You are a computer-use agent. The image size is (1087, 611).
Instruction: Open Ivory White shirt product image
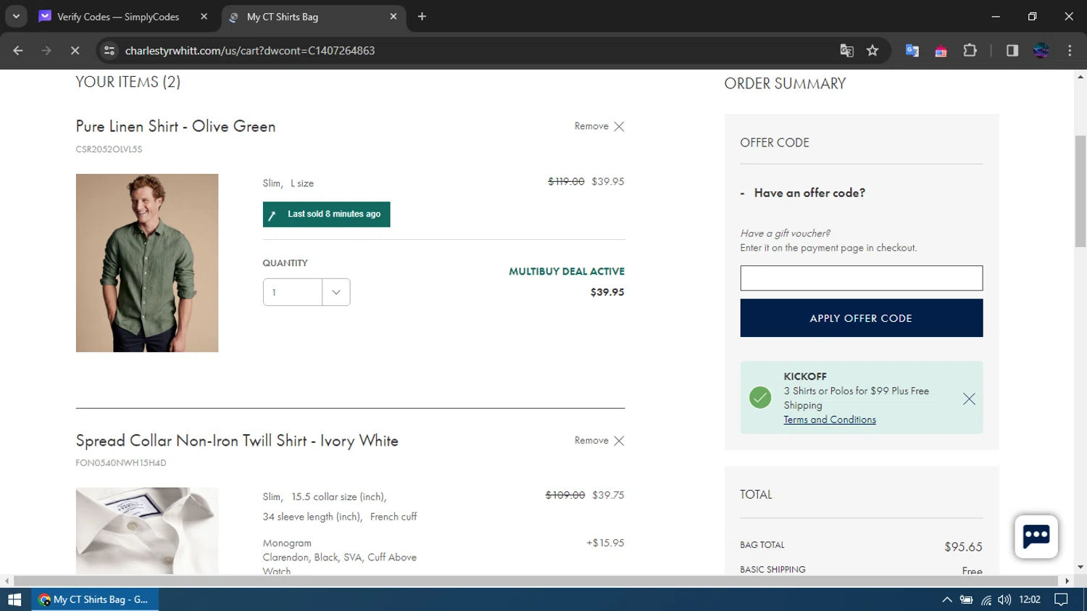click(147, 531)
